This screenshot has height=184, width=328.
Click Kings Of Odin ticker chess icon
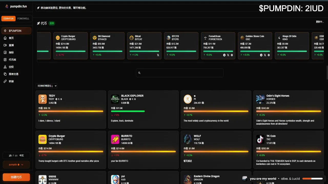coord(279,38)
